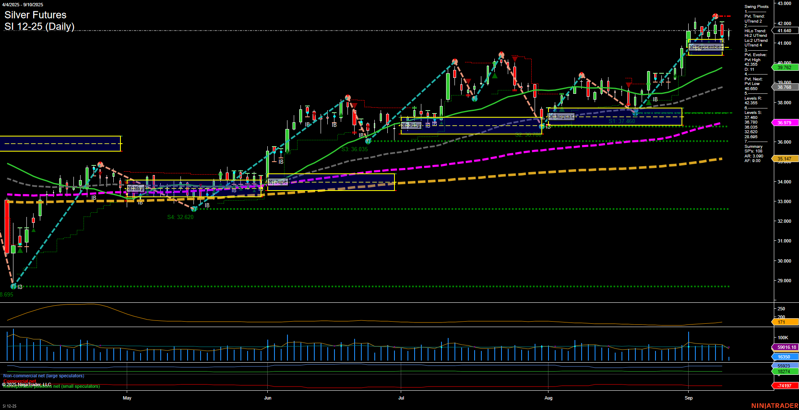Click the red pivot bubble at the mid-July peak
The height and width of the screenshot is (410, 799).
(x=501, y=54)
